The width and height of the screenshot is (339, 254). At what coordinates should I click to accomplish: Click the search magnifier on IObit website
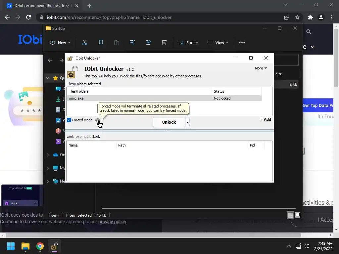[309, 32]
